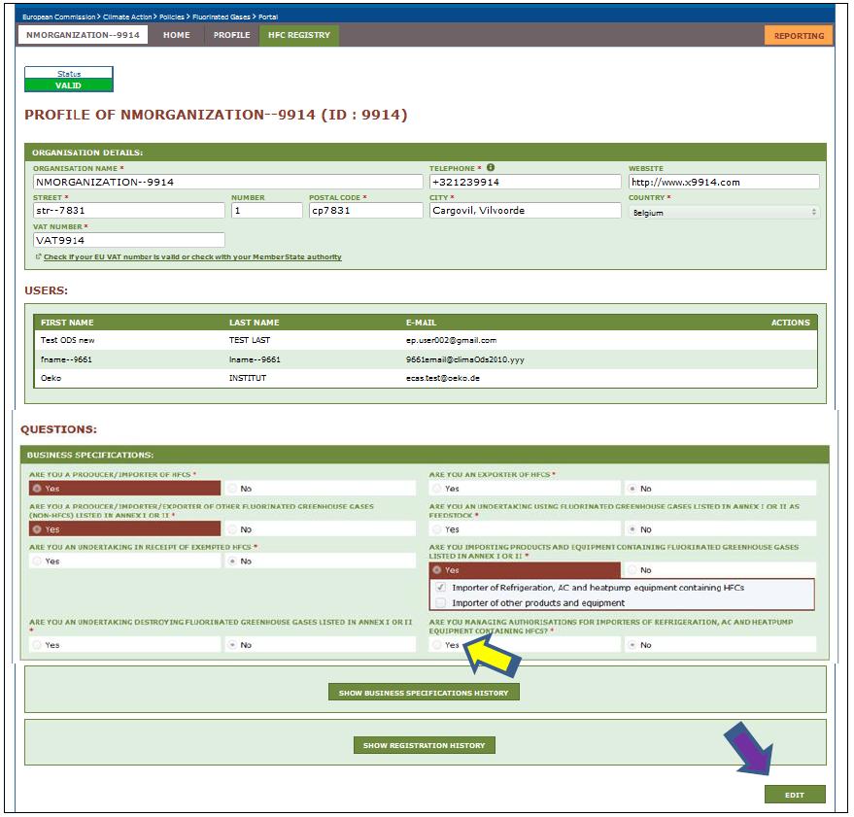The width and height of the screenshot is (854, 817).
Task: Switch to the HFC REGISTRY tab
Action: tap(299, 35)
